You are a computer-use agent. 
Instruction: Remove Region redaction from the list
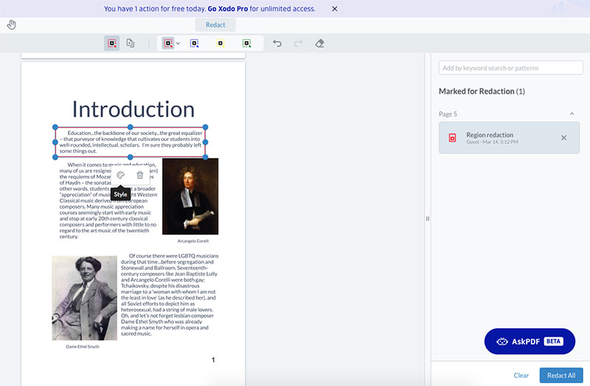pos(564,138)
